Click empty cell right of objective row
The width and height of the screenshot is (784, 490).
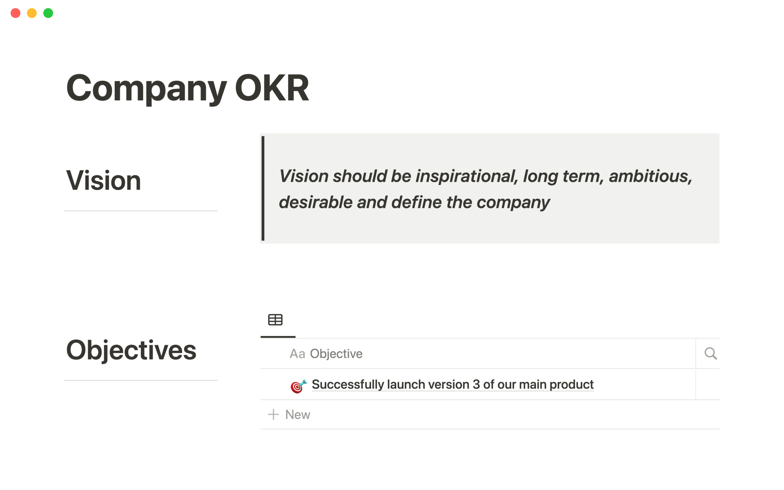pos(707,385)
